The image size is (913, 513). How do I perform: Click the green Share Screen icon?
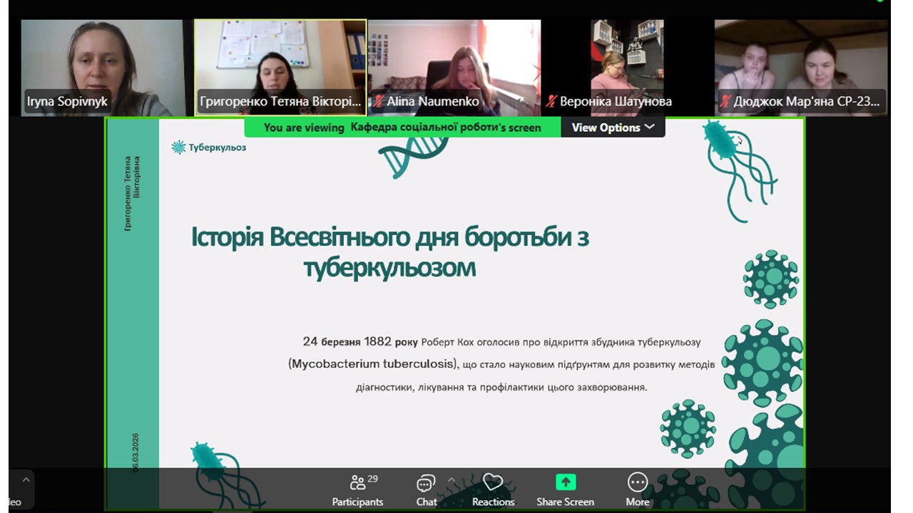tap(565, 482)
